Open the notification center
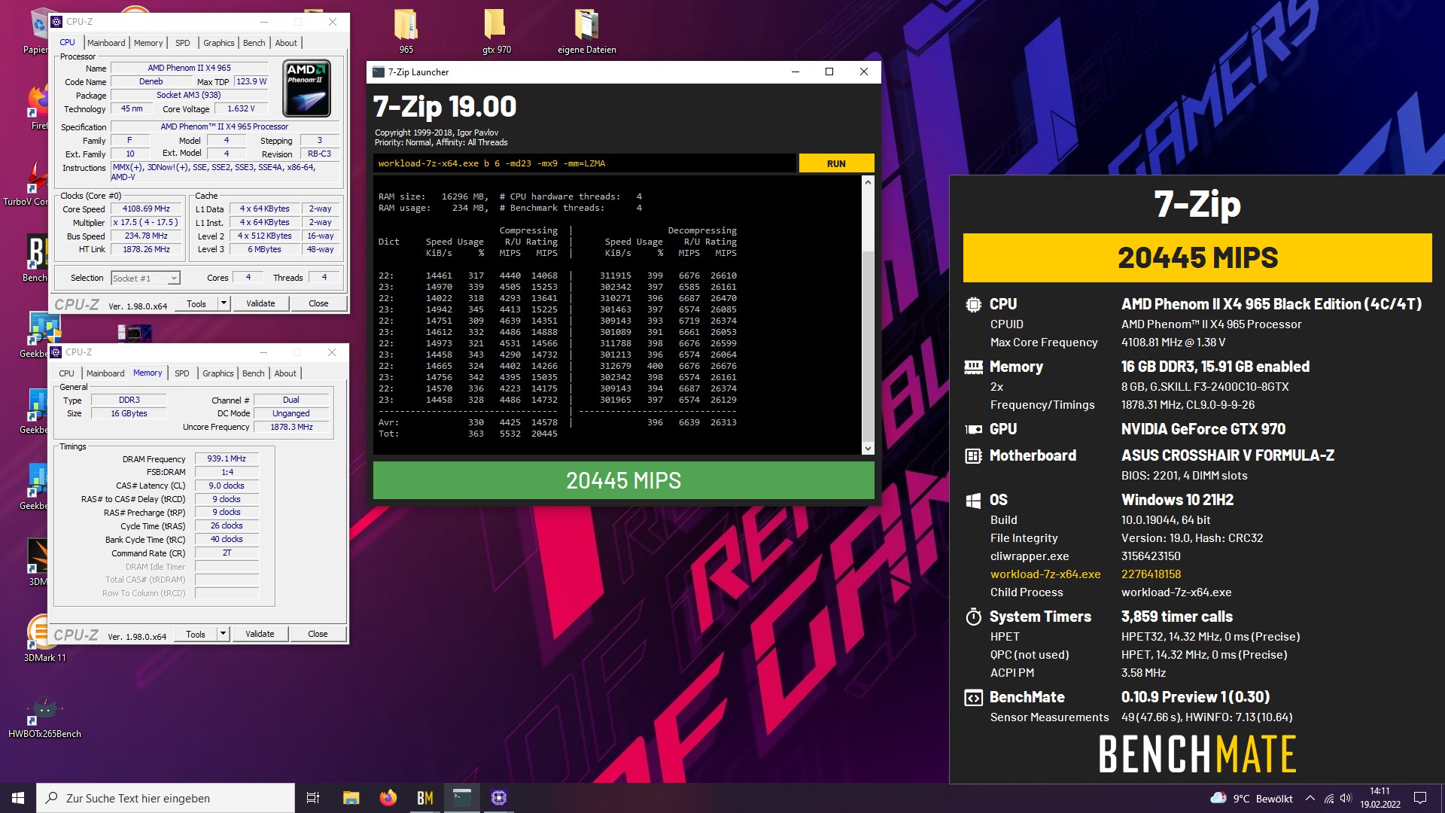 pos(1420,798)
